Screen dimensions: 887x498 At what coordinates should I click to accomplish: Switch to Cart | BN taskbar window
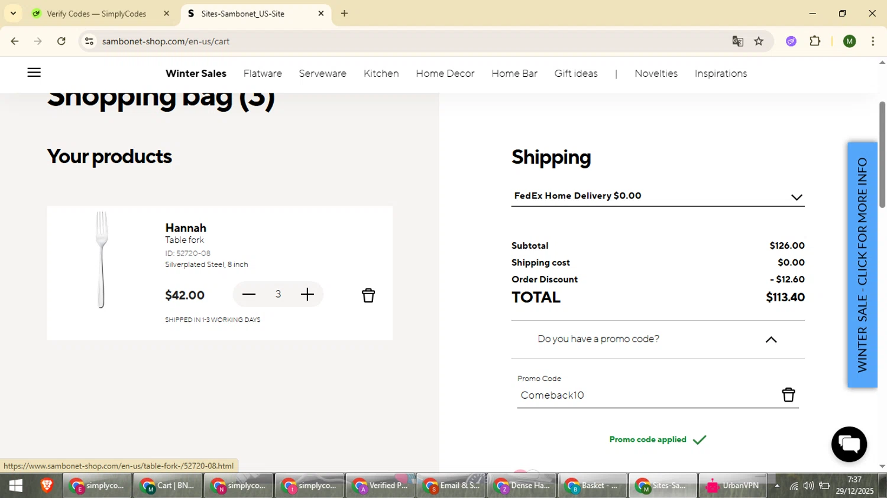click(x=168, y=486)
